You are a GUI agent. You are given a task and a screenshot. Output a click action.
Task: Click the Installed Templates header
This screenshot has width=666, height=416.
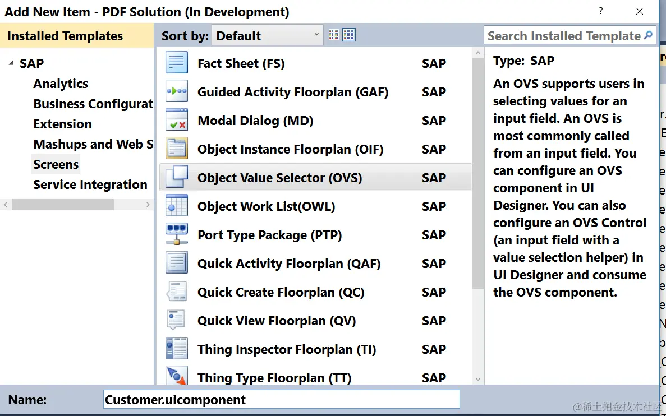coord(77,36)
